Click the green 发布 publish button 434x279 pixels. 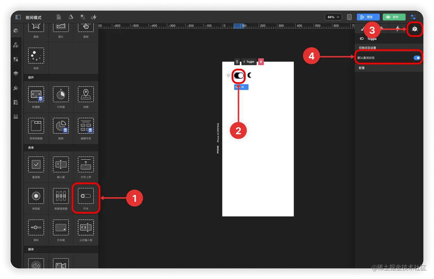[x=394, y=17]
